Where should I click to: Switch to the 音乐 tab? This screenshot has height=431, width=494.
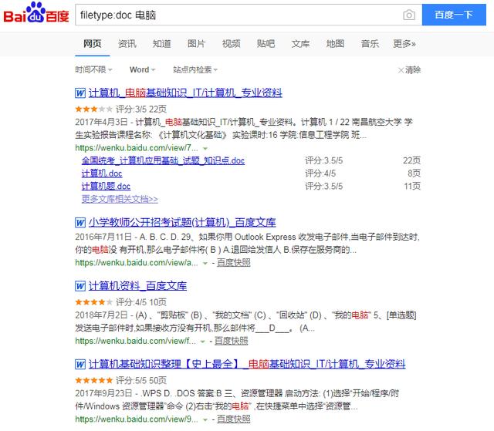(x=370, y=44)
